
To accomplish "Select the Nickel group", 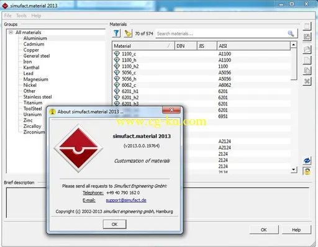I will click(30, 85).
